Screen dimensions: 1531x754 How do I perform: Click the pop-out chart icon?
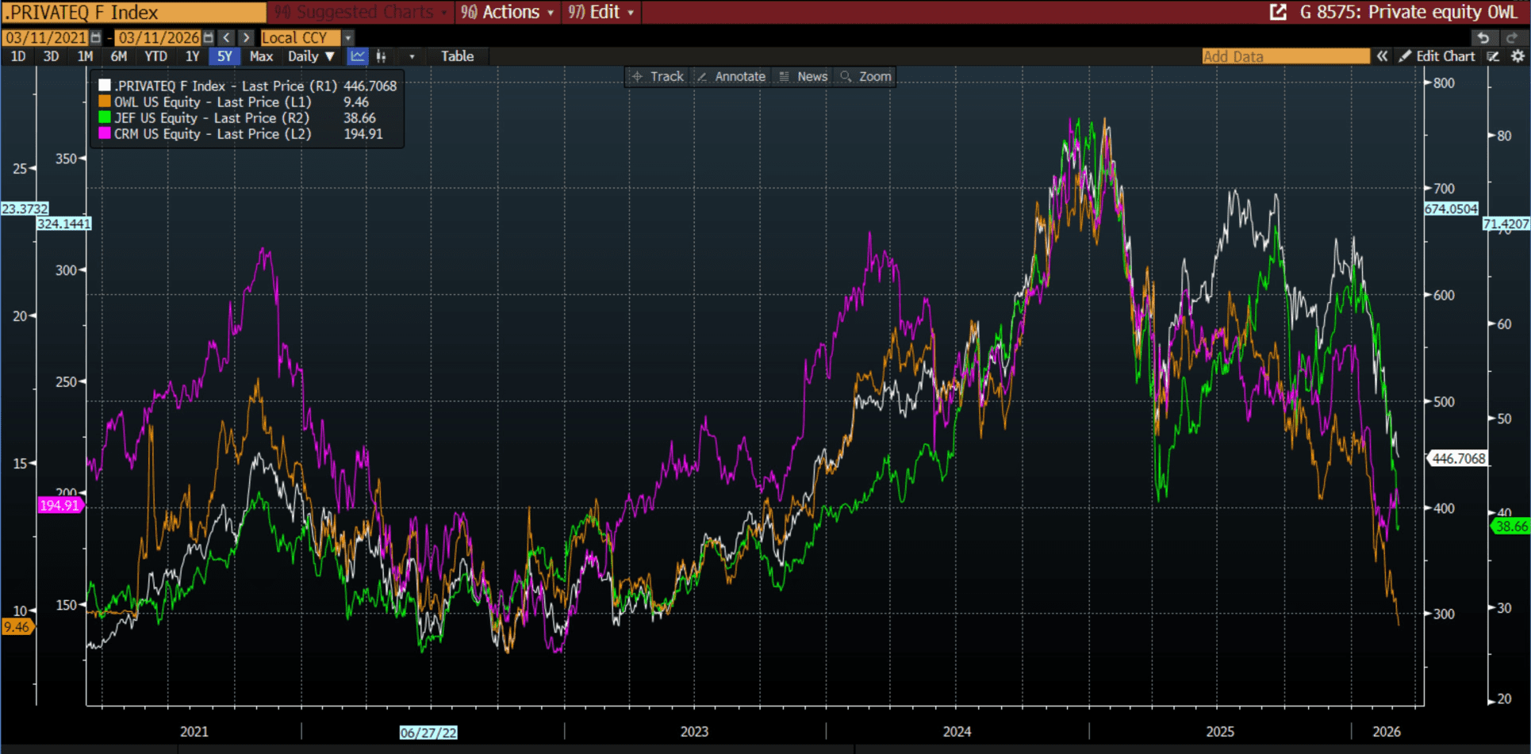[x=1278, y=12]
